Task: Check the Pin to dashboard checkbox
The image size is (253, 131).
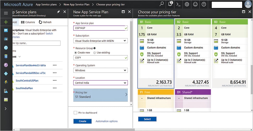Action: [x=75, y=113]
